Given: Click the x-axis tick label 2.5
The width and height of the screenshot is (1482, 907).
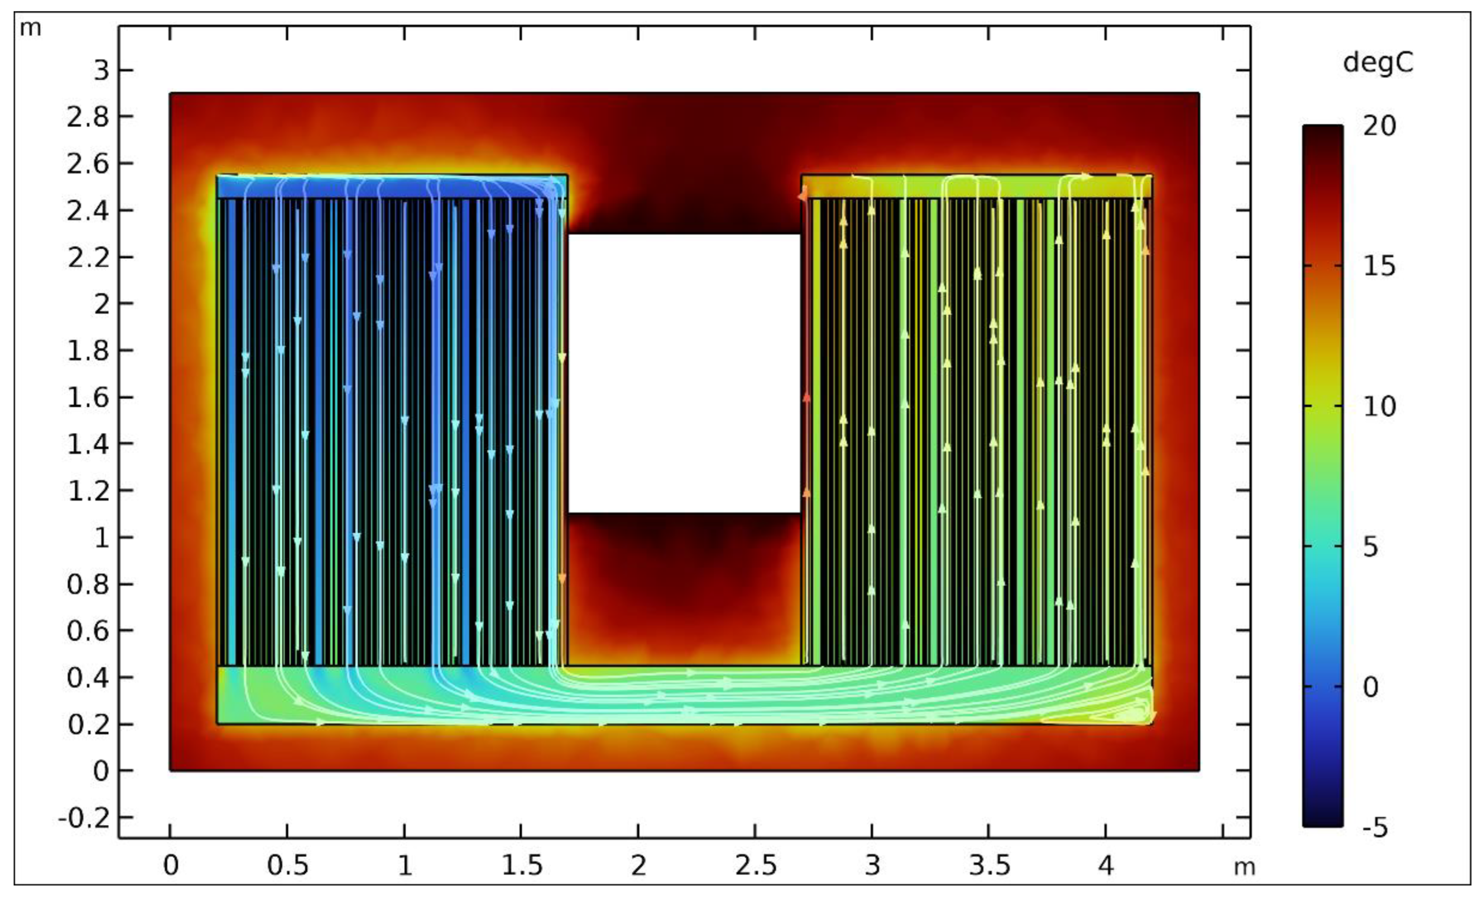Looking at the screenshot, I should coord(755,866).
